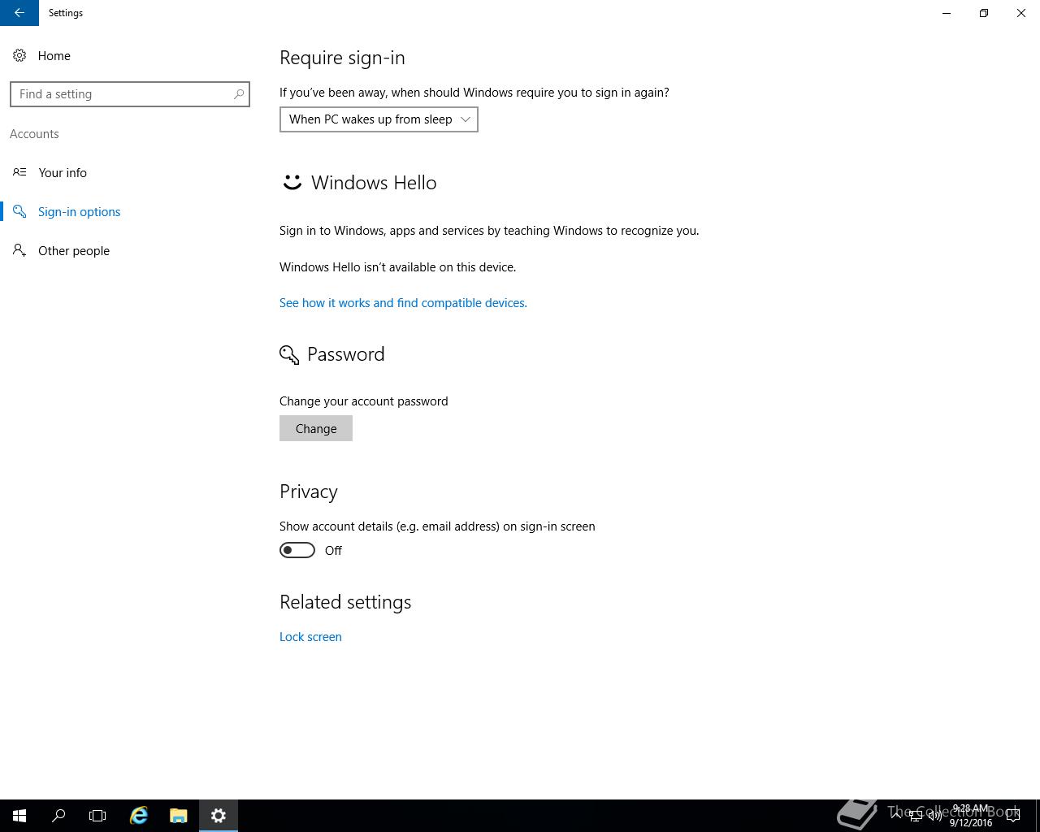Click the 'Change your account password' text
Image resolution: width=1040 pixels, height=832 pixels.
364,401
